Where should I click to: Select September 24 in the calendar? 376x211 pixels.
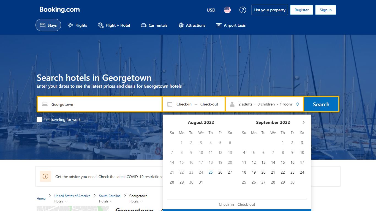click(302, 172)
